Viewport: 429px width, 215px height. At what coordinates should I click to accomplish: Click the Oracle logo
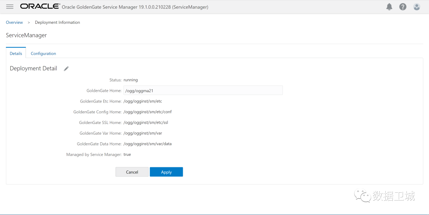tap(40, 6)
